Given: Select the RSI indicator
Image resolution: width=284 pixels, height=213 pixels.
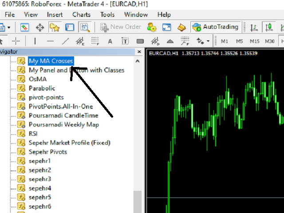Looking at the screenshot, I should pyautogui.click(x=33, y=134).
